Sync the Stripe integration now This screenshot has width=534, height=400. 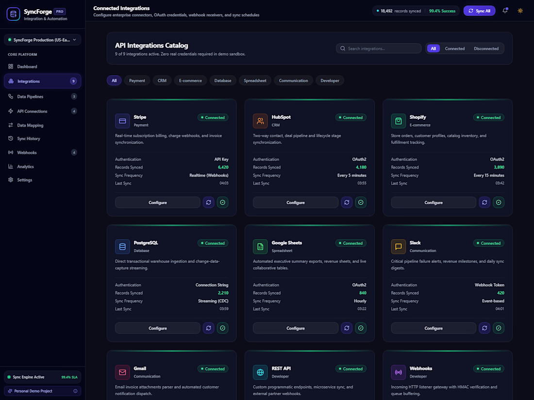click(x=208, y=202)
